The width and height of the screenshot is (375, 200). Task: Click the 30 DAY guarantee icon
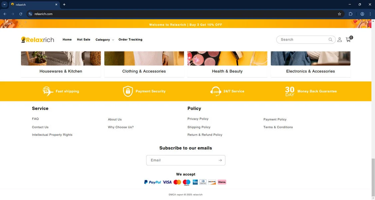coord(290,91)
